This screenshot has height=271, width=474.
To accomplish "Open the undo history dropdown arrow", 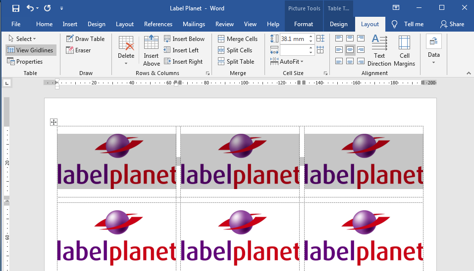I will (x=38, y=8).
